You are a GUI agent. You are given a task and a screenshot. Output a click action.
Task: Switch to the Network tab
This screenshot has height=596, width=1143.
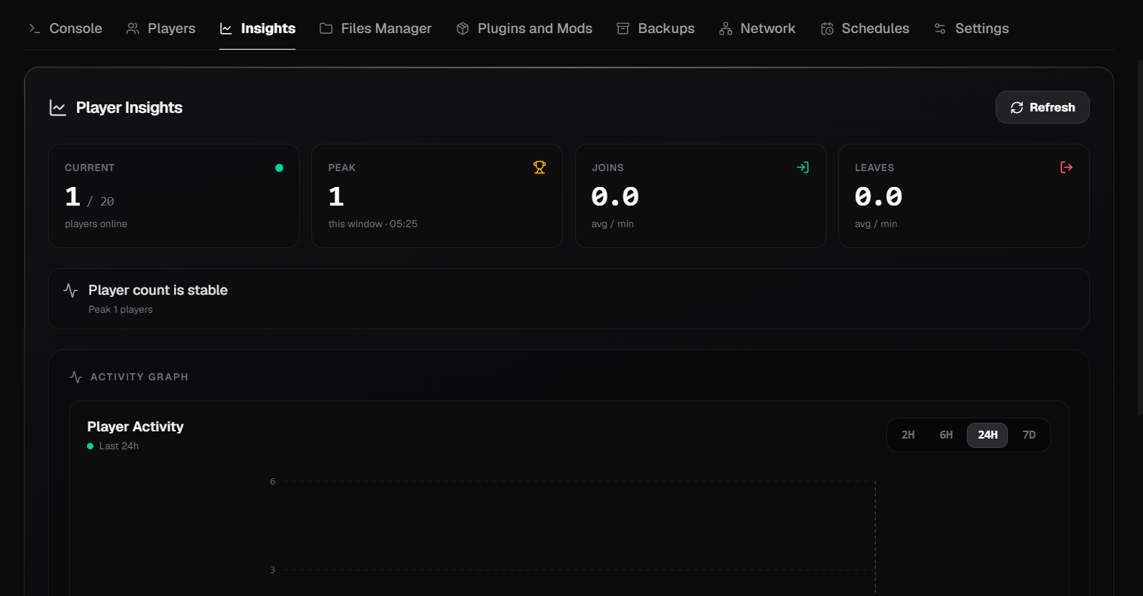click(757, 28)
